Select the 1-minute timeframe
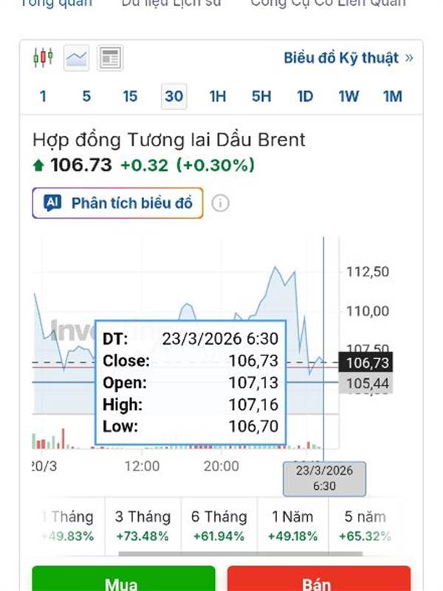Screen dimensions: 443x591 (43, 96)
